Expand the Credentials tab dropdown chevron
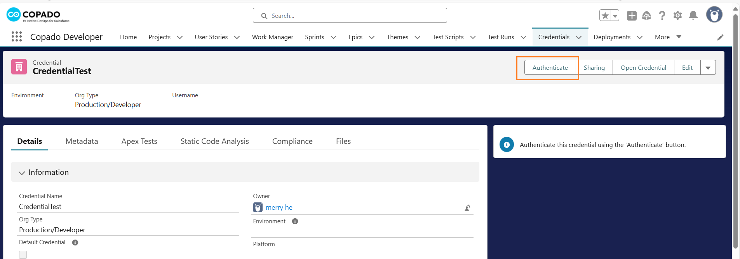This screenshot has height=259, width=740. pos(579,37)
